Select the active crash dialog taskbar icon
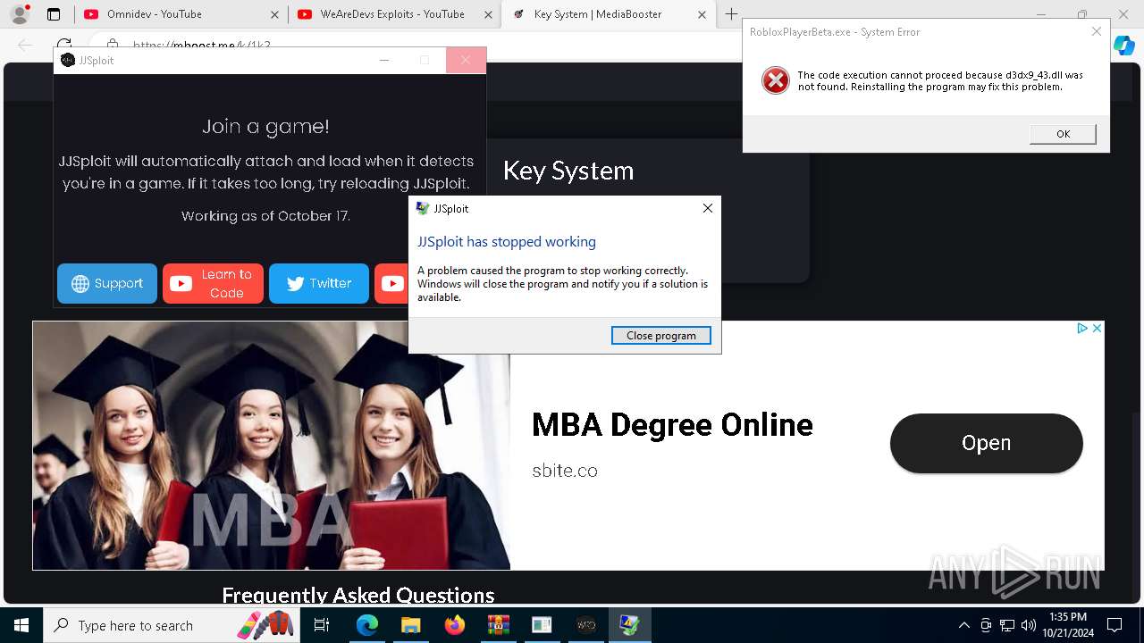Image resolution: width=1144 pixels, height=643 pixels. coord(630,625)
